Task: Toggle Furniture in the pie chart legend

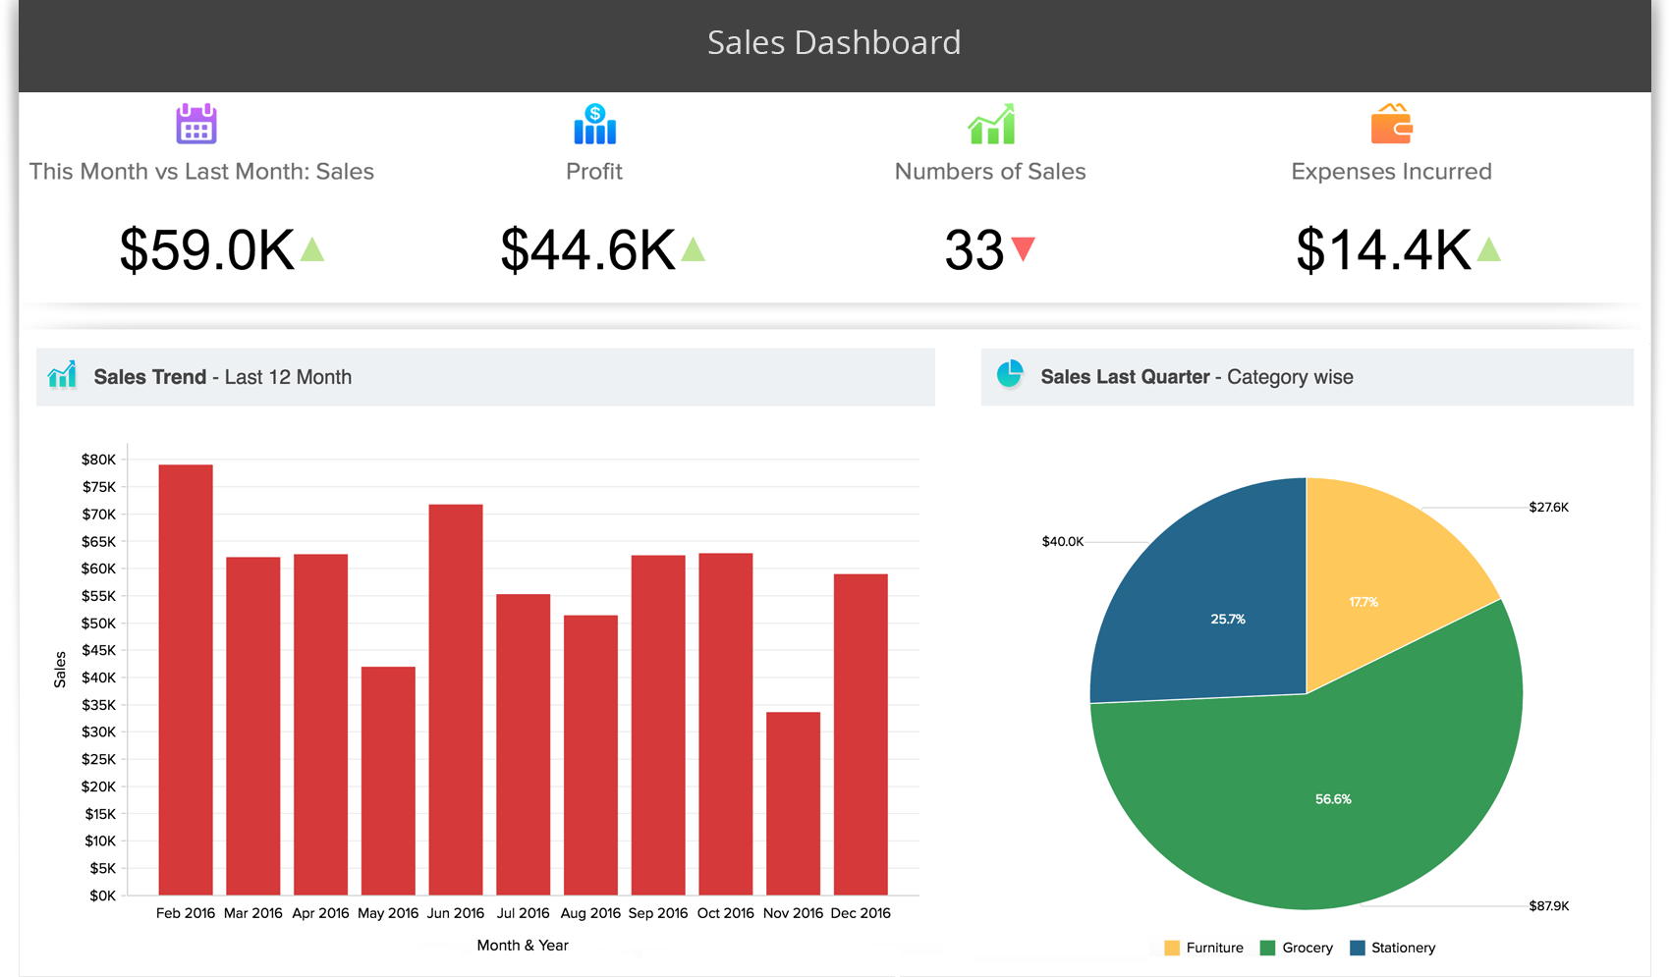Action: pos(1203,948)
